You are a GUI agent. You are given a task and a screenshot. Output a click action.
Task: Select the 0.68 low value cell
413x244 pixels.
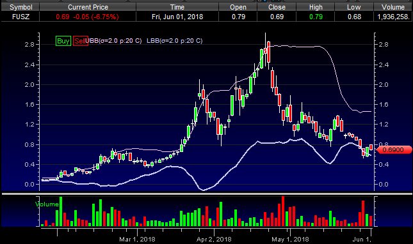coord(354,17)
